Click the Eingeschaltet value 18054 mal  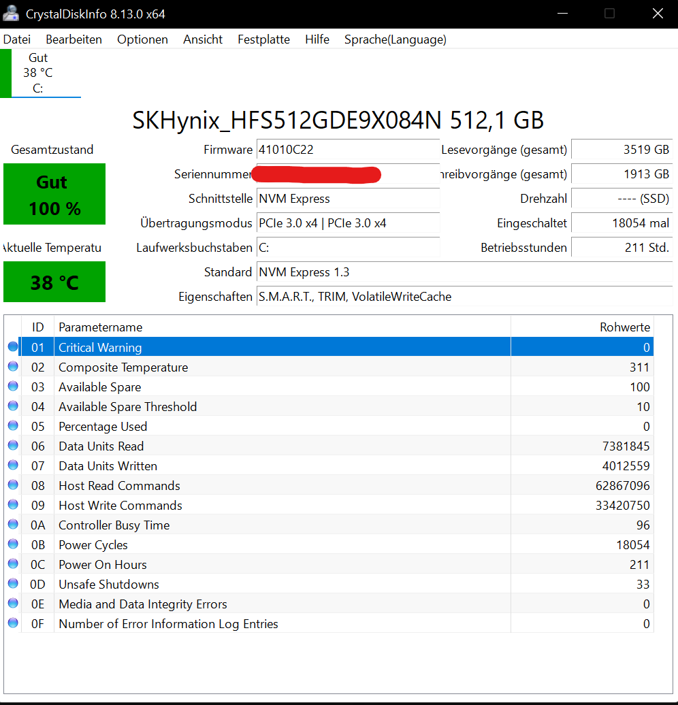point(621,223)
